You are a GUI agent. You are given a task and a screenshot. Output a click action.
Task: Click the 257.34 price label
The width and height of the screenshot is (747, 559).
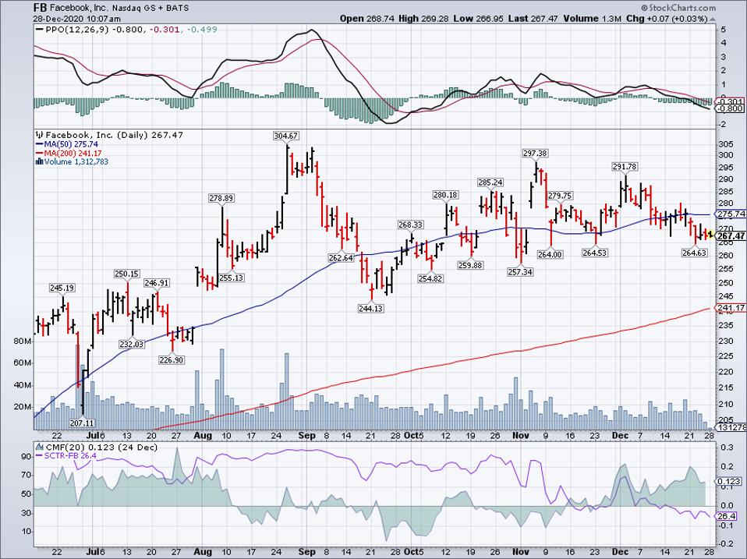tap(520, 272)
